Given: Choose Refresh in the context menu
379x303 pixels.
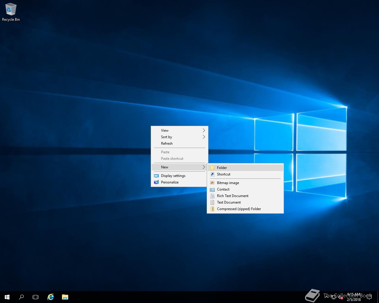Looking at the screenshot, I should coord(179,144).
